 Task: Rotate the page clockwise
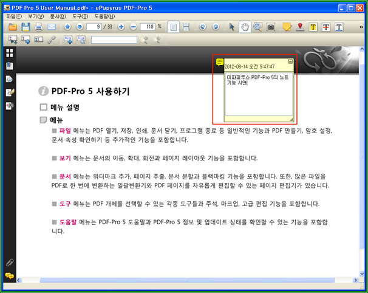point(216,27)
